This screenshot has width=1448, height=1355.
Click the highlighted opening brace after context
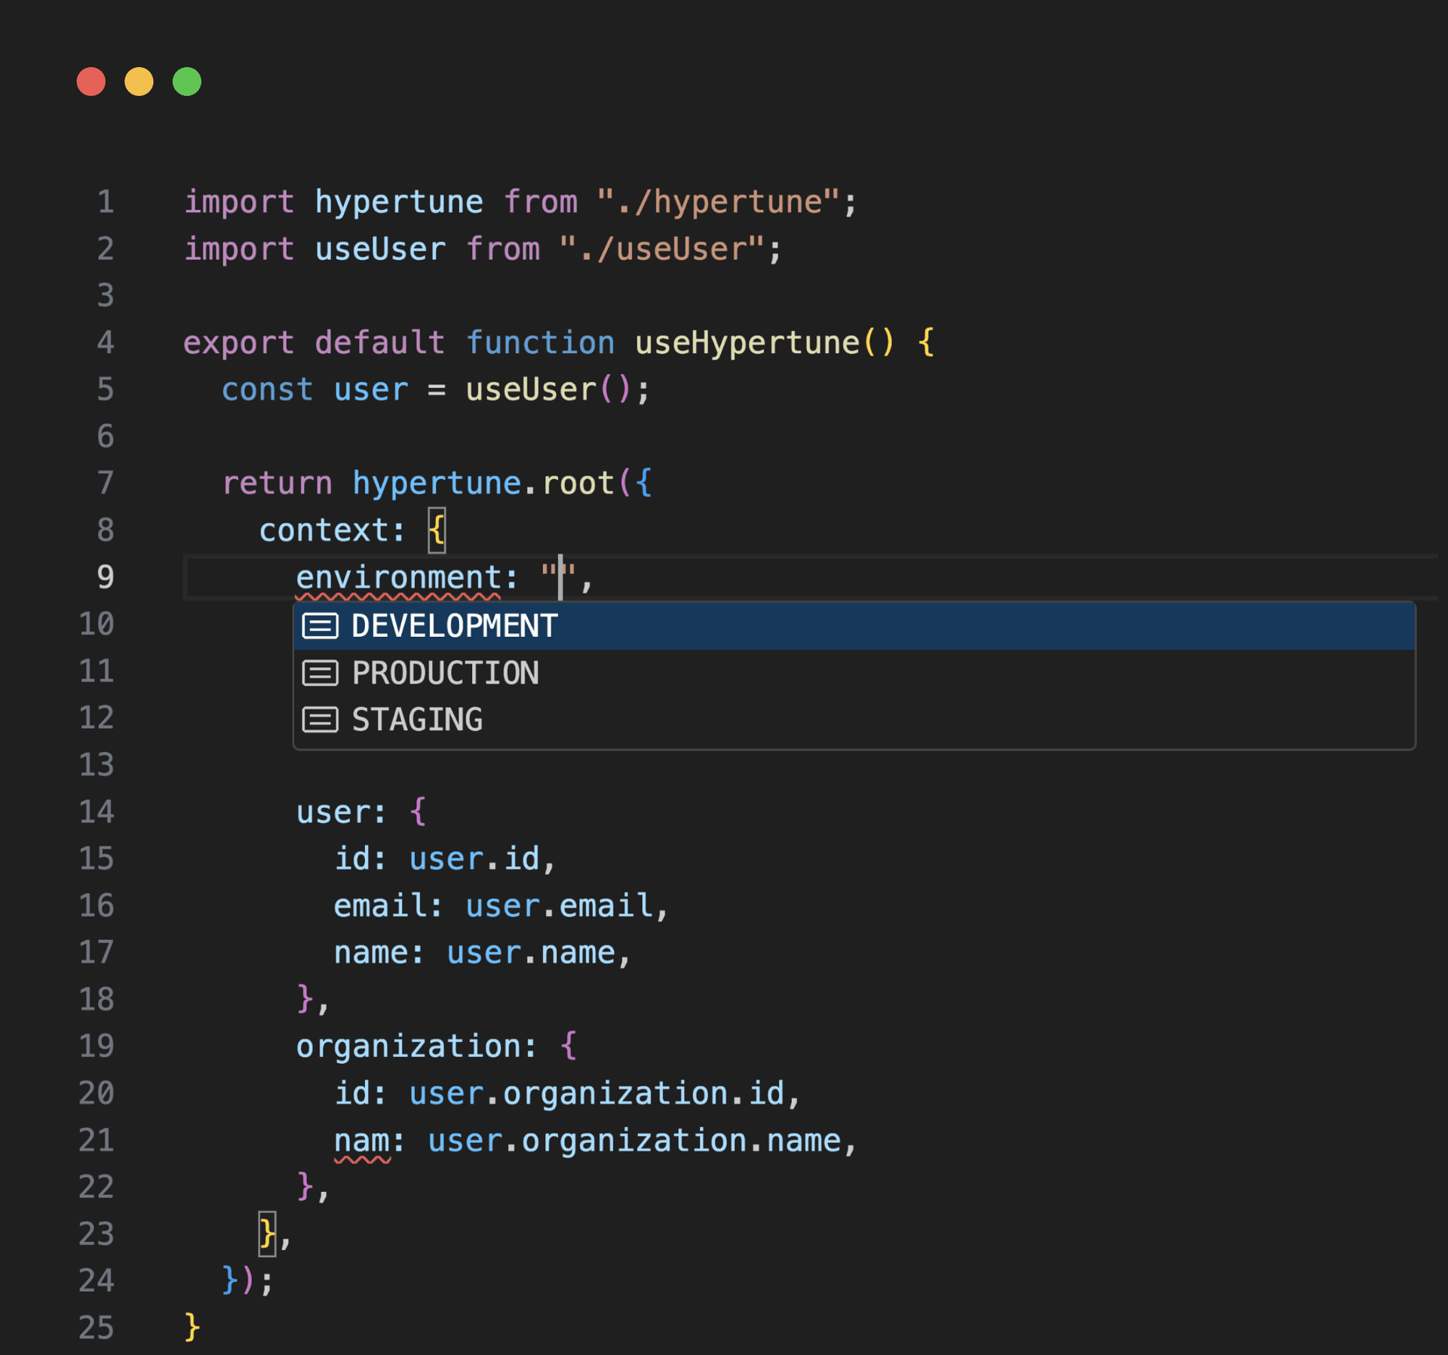pyautogui.click(x=437, y=530)
